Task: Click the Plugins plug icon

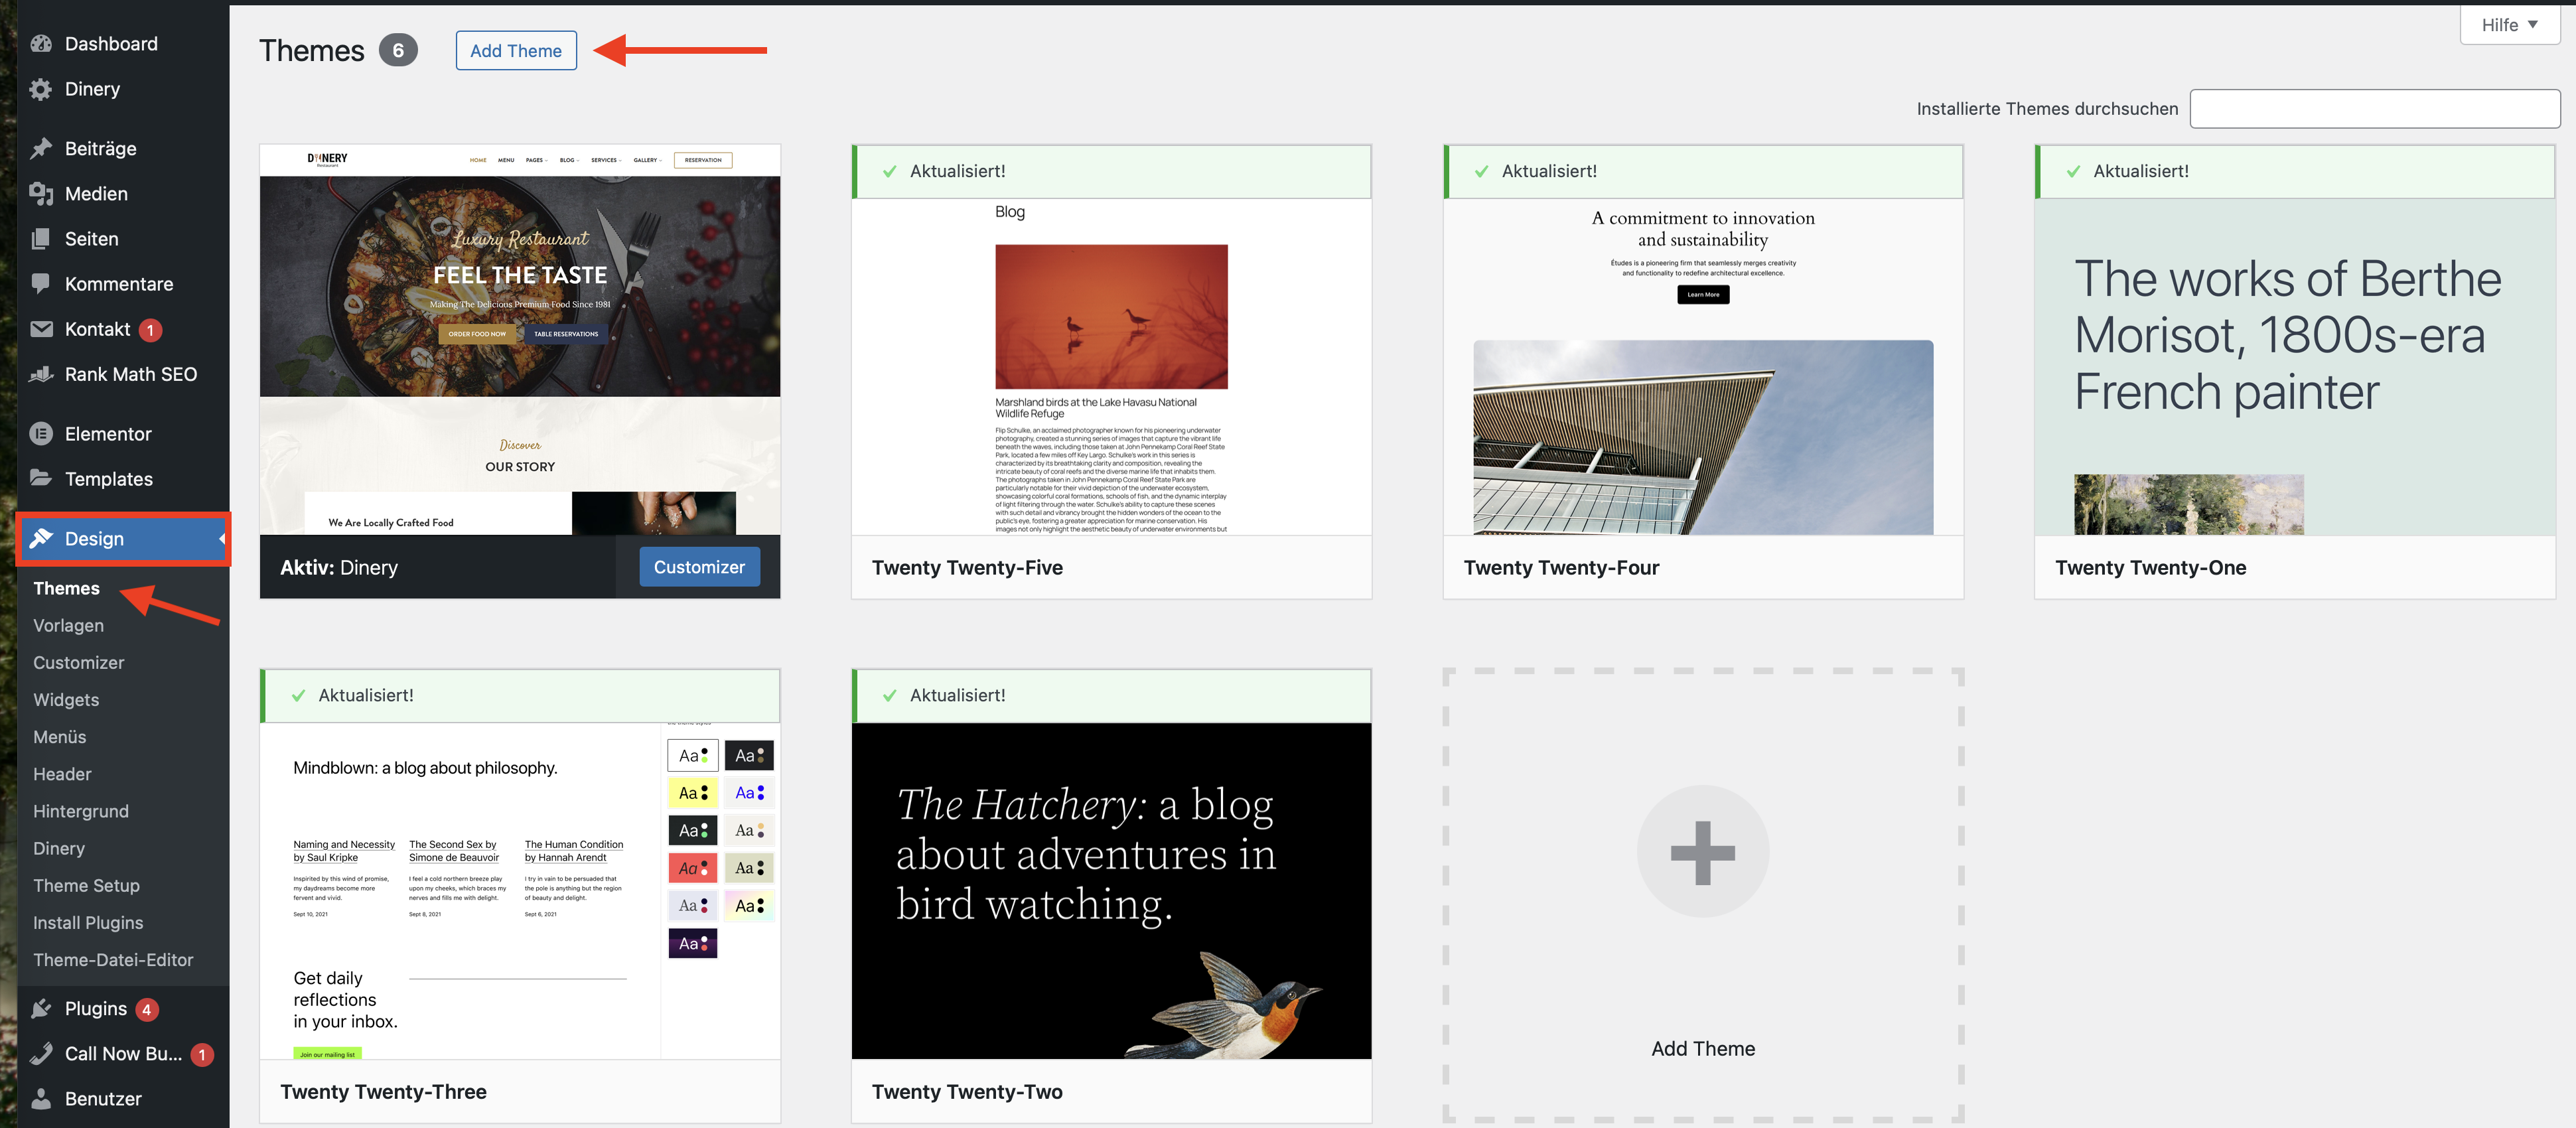Action: 41,1009
